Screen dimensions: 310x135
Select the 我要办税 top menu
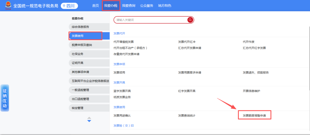point(111,6)
